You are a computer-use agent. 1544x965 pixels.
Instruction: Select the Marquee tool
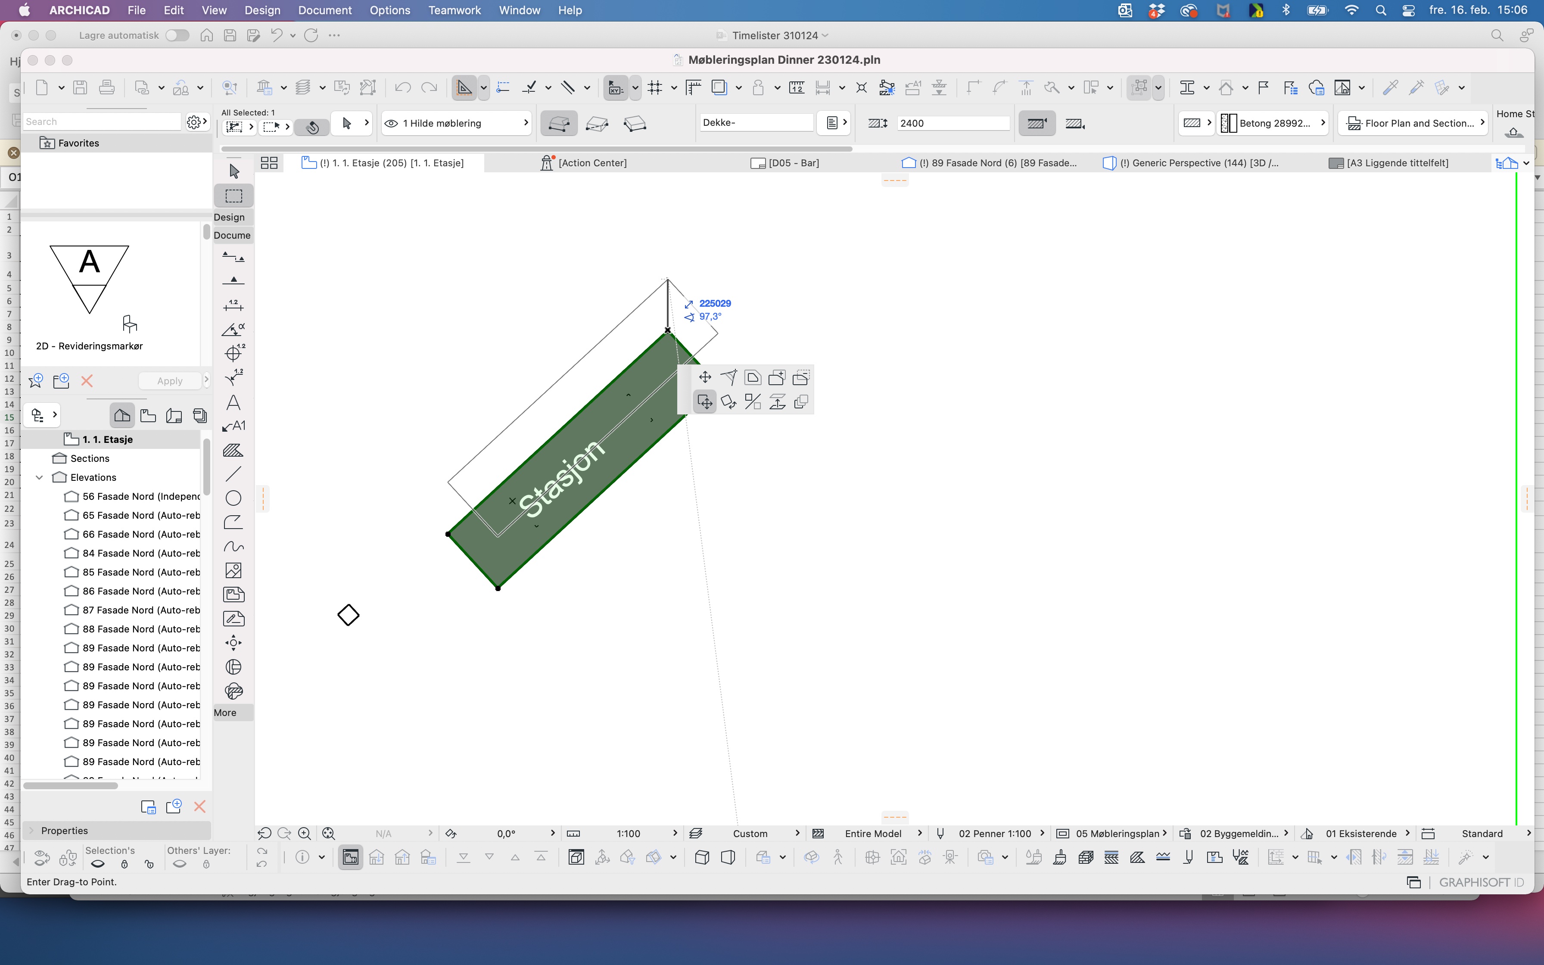(x=234, y=196)
